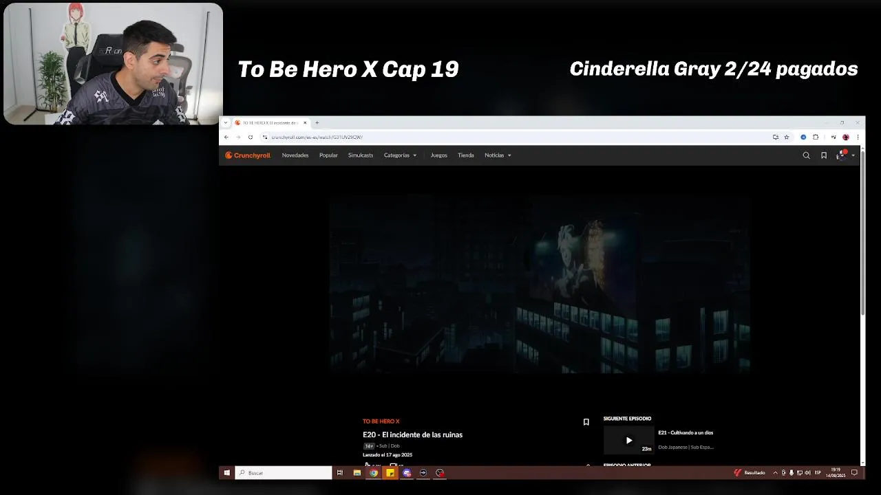Expand the Categorías dropdown
Image resolution: width=881 pixels, height=495 pixels.
400,155
